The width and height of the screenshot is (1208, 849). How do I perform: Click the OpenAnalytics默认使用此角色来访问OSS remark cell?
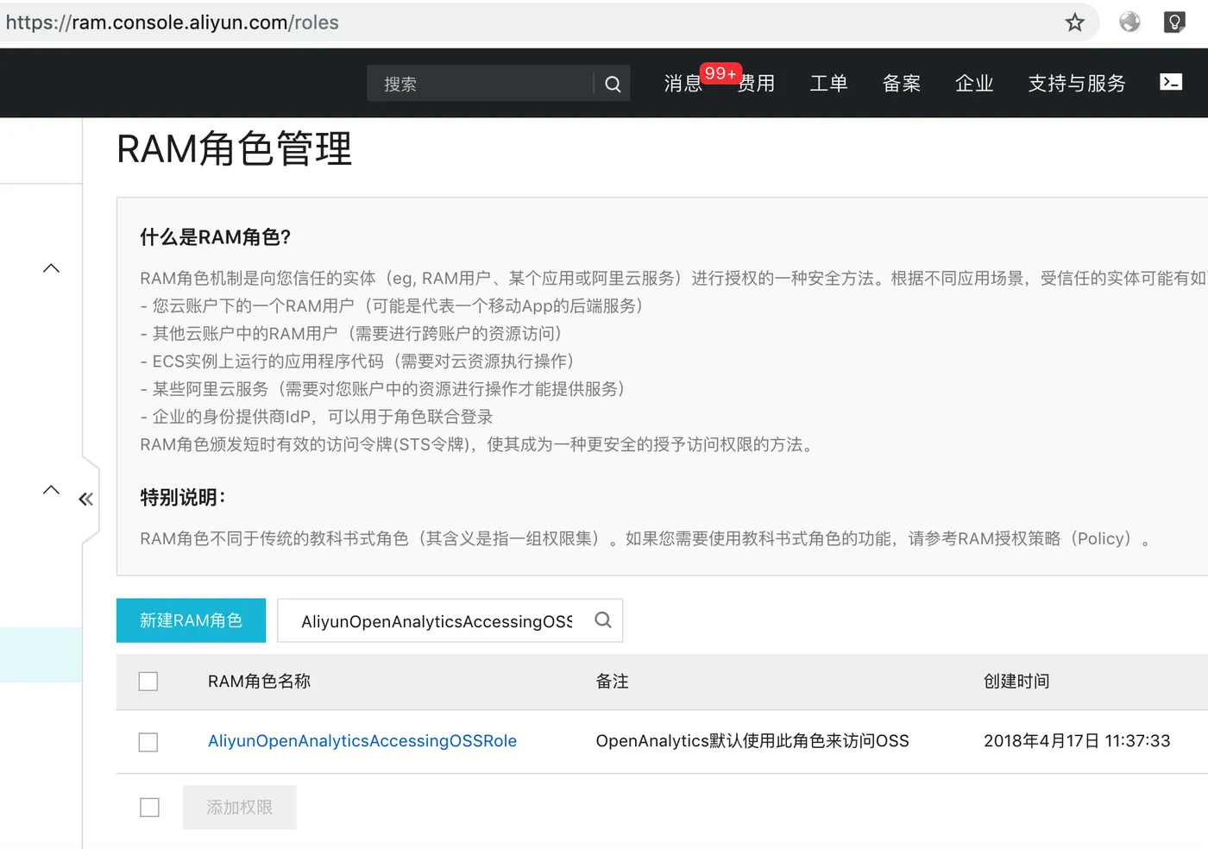point(752,741)
